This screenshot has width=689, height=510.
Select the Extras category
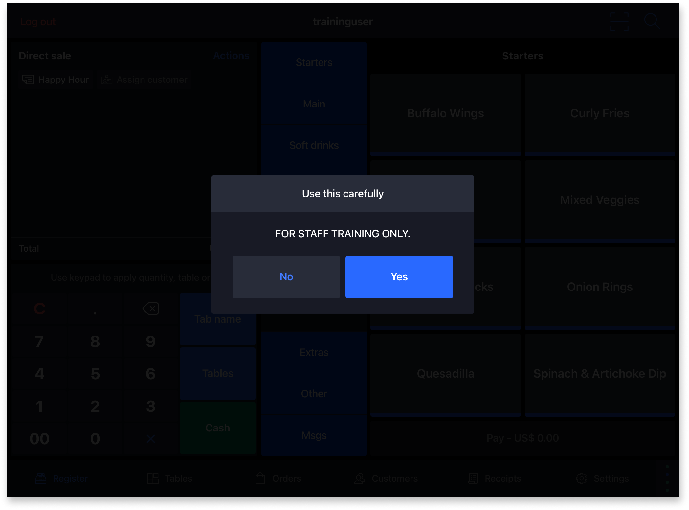click(314, 352)
